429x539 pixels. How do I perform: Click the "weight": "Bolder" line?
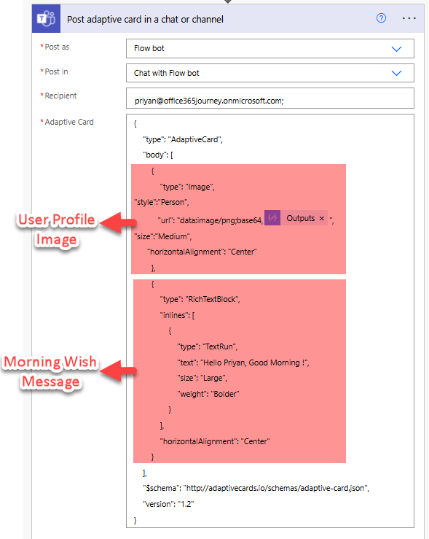click(208, 394)
